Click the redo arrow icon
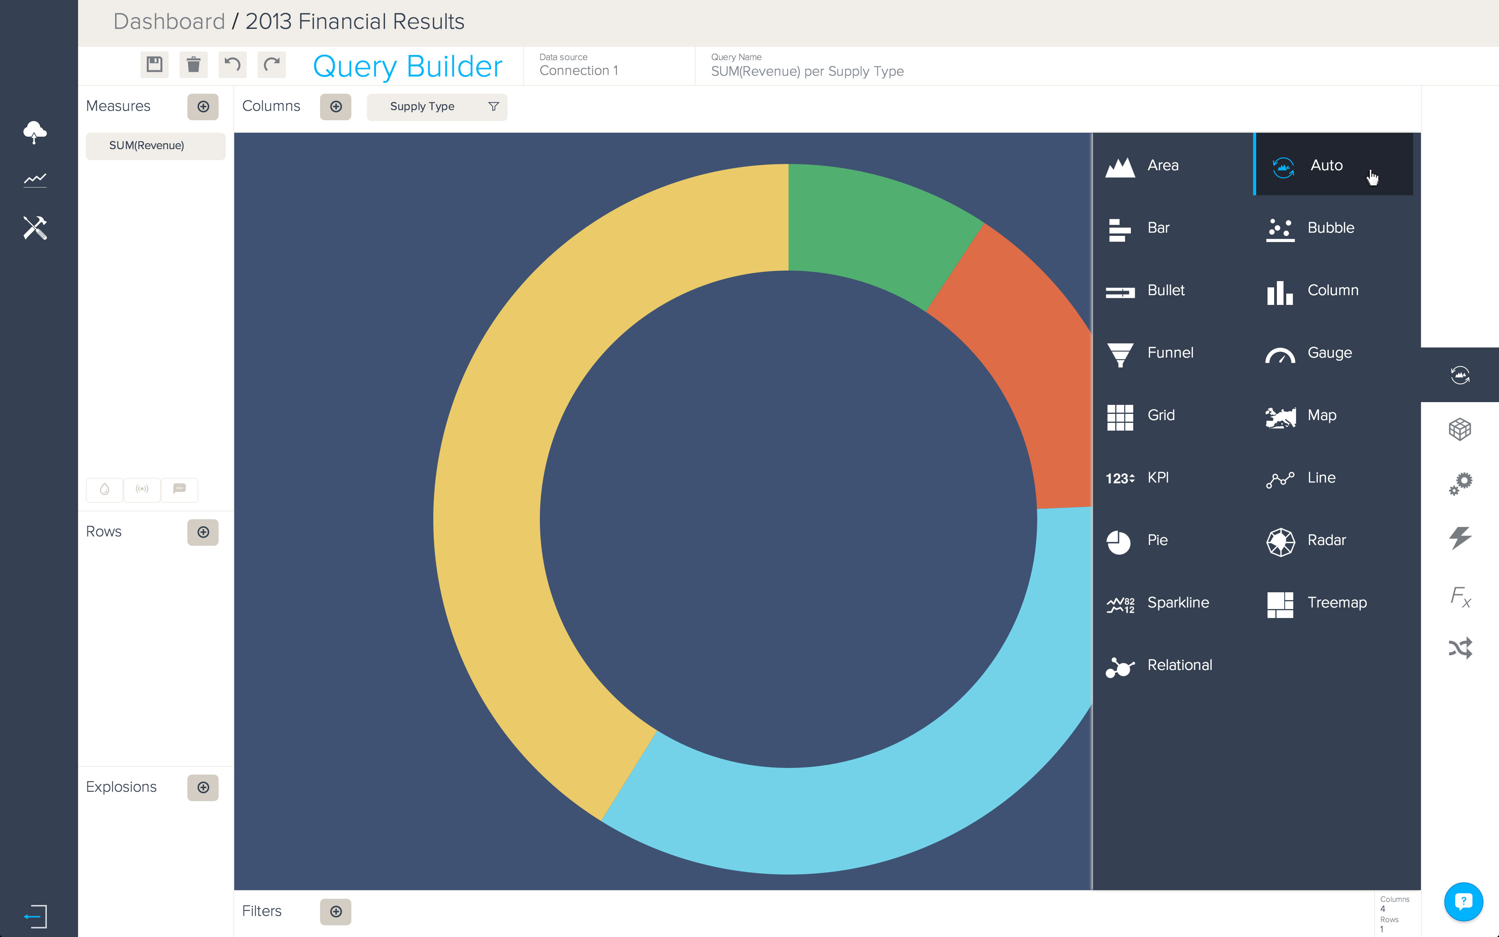Viewport: 1499px width, 937px height. pyautogui.click(x=271, y=64)
